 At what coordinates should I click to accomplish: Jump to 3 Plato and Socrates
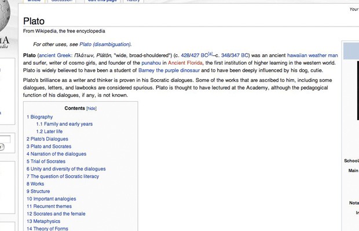coord(49,146)
